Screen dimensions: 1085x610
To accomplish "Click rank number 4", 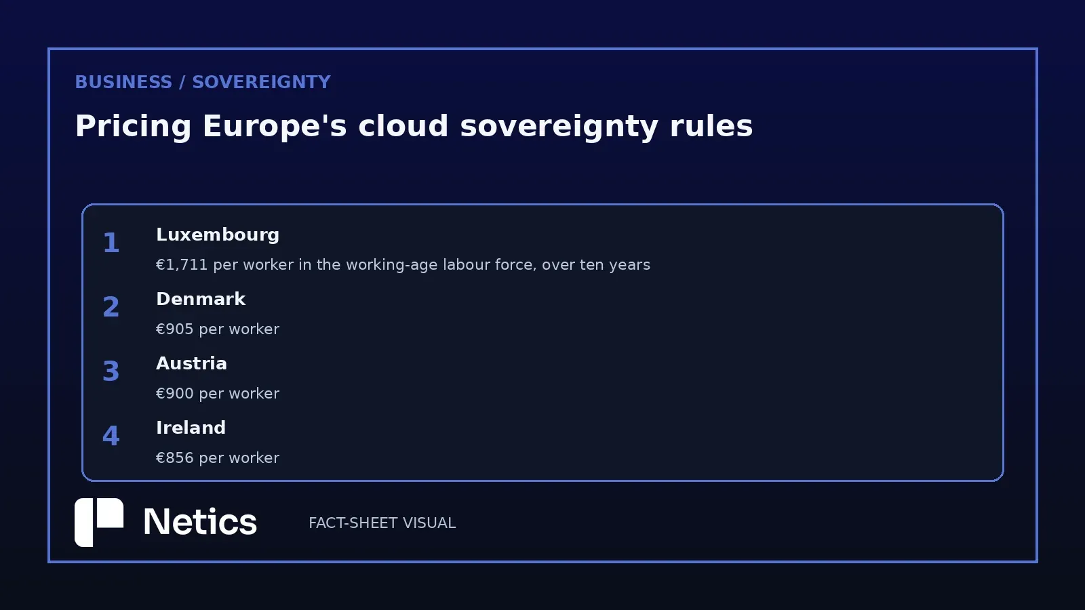I will pos(111,436).
